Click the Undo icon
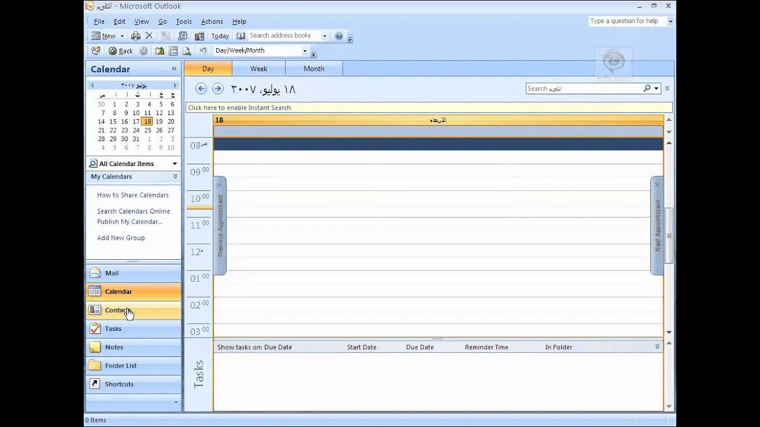 point(203,51)
